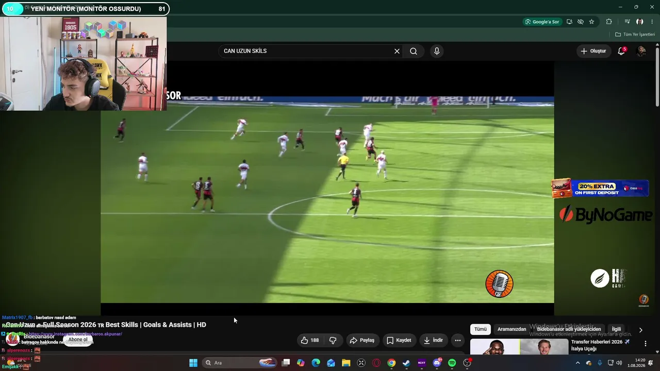Viewport: 660px width, 371px height.
Task: Open the browser extensions puzzle icon
Action: tap(609, 22)
